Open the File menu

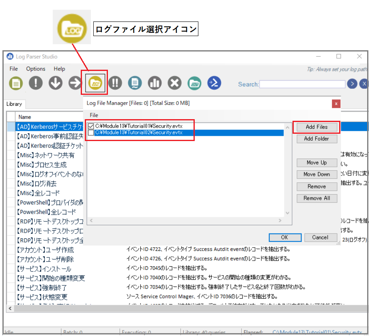point(13,68)
